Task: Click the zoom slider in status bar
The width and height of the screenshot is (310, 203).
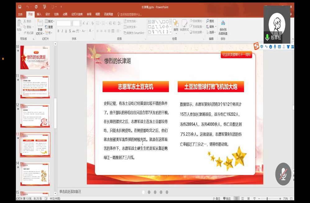Action: click(x=267, y=199)
